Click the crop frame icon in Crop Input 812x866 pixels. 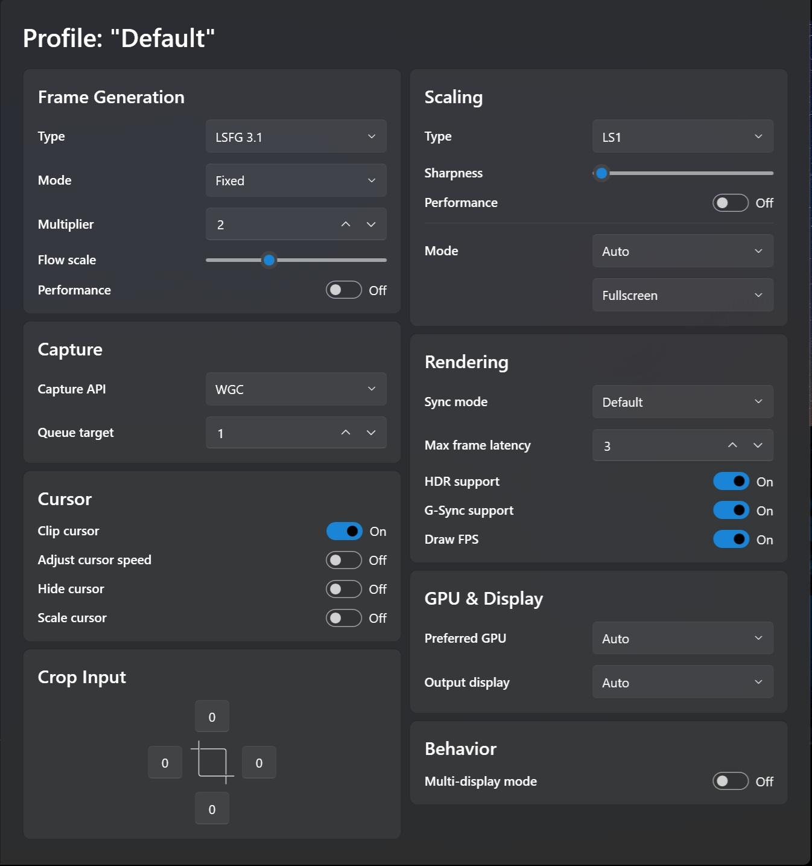pyautogui.click(x=212, y=762)
